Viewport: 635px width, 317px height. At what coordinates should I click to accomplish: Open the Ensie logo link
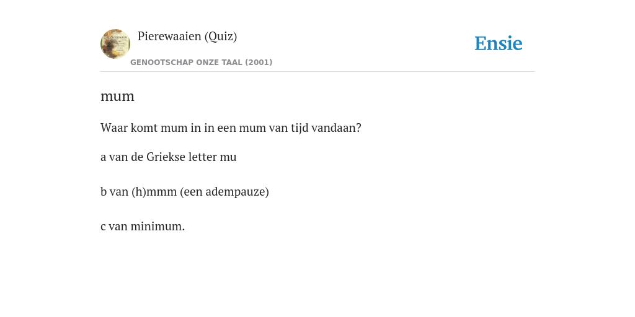(x=499, y=44)
